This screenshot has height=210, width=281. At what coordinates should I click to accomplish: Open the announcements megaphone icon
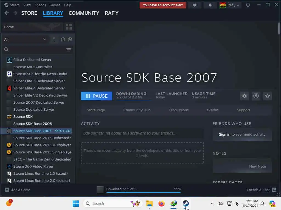(x=195, y=5)
